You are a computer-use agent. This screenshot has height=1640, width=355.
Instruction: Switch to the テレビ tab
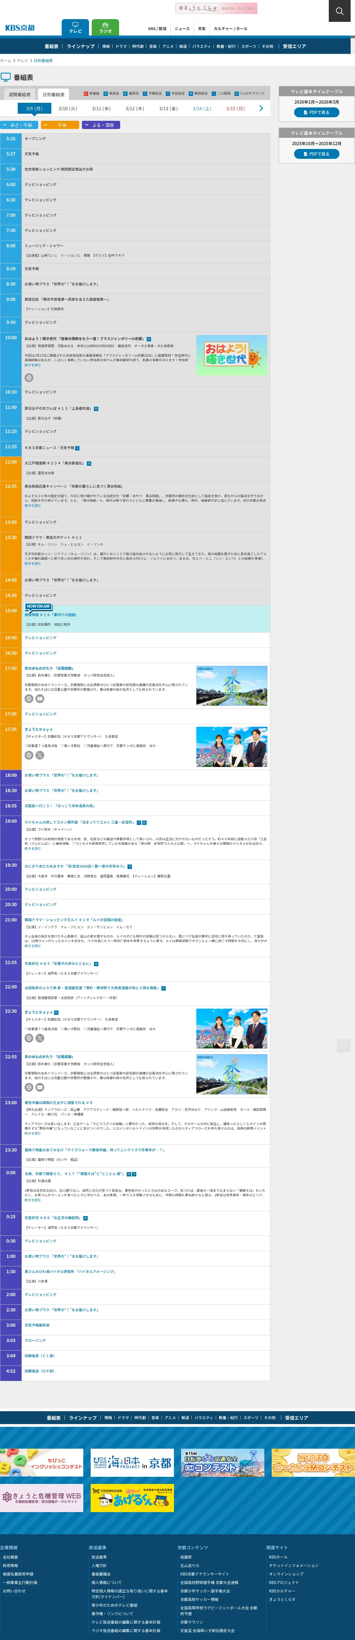pyautogui.click(x=75, y=27)
